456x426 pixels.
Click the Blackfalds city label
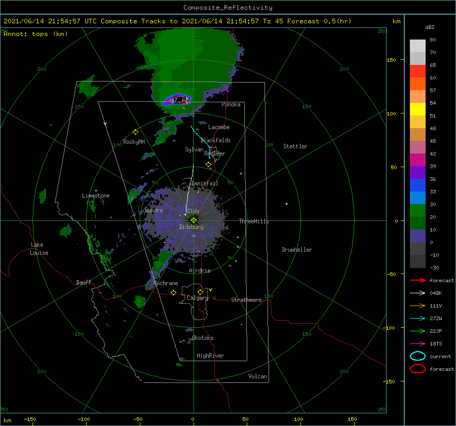[215, 140]
